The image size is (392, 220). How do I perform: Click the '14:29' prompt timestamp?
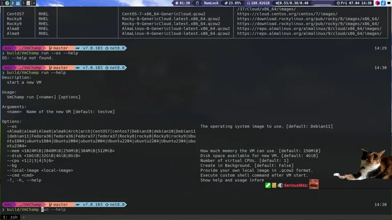click(x=380, y=48)
